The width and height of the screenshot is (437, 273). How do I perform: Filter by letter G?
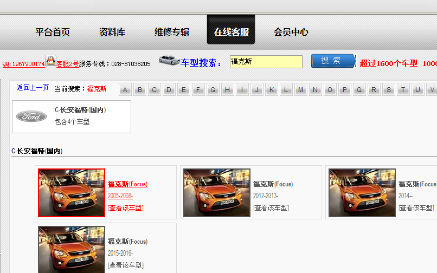point(213,90)
